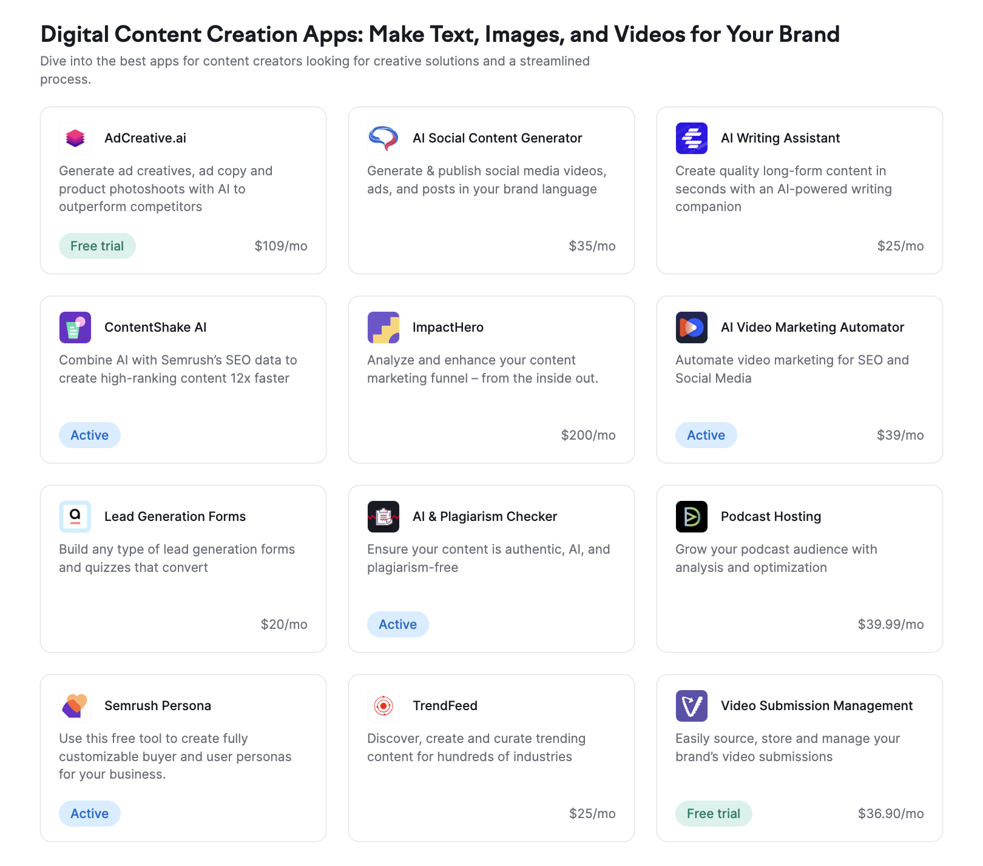Image resolution: width=983 pixels, height=866 pixels.
Task: Click the $39.99/mo price on Podcast Hosting
Action: pyautogui.click(x=890, y=625)
